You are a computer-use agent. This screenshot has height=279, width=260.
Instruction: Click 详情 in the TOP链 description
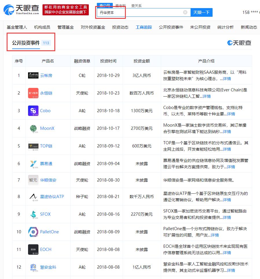pos(227,149)
